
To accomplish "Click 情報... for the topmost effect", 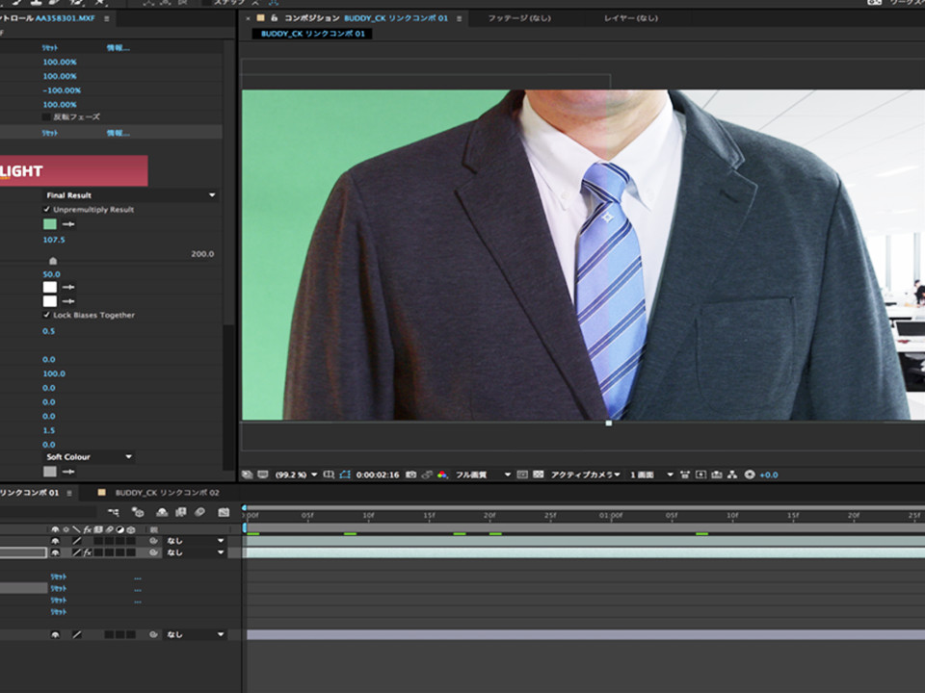I will 118,48.
